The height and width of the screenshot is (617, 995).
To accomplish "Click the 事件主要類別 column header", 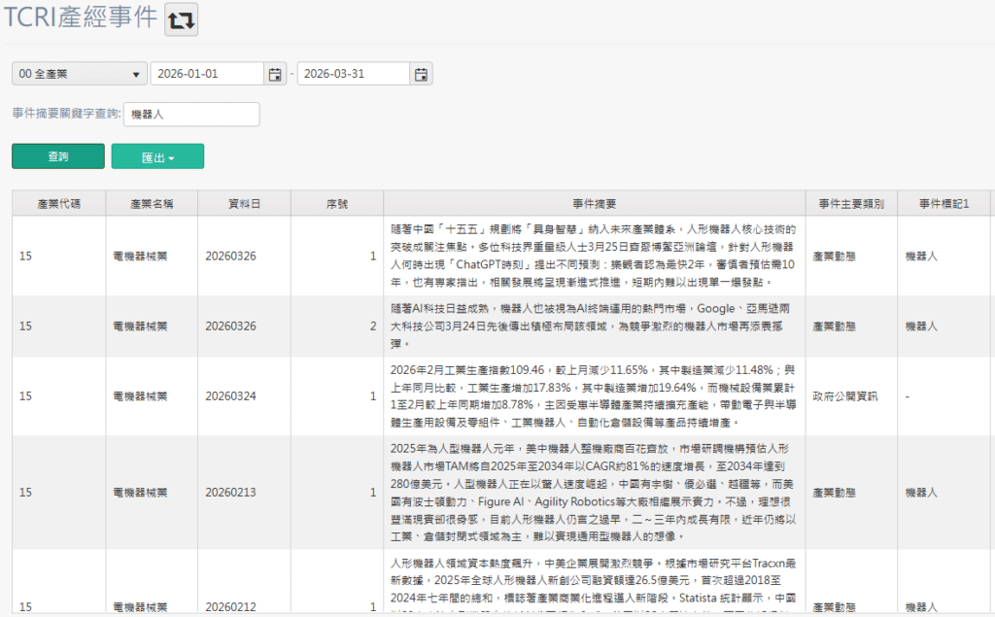I will point(850,204).
